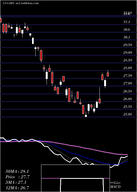Click the 26.58 price axis label
137x192 pixels.
[x=127, y=91]
